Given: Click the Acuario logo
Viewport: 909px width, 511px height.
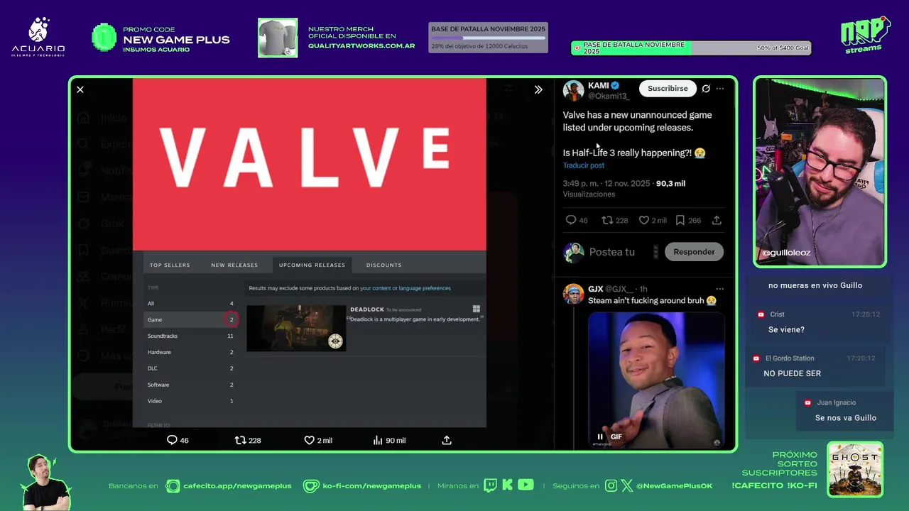Looking at the screenshot, I should [38, 37].
